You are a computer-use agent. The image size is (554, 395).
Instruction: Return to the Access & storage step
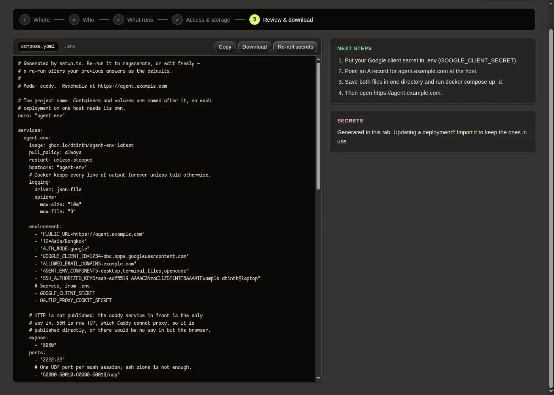pos(201,20)
